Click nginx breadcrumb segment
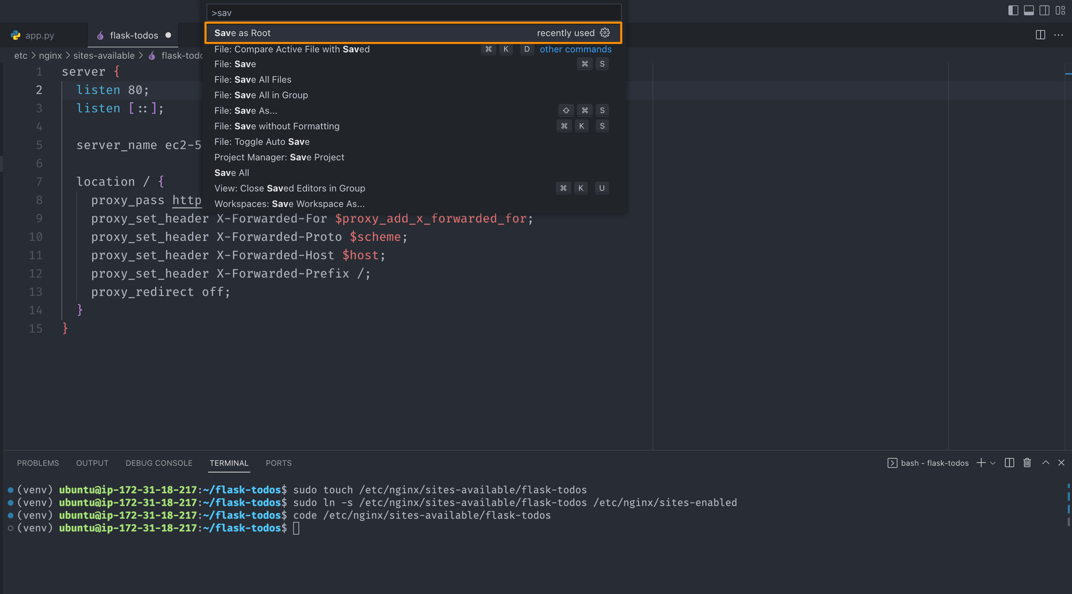The height and width of the screenshot is (594, 1072). (x=50, y=56)
